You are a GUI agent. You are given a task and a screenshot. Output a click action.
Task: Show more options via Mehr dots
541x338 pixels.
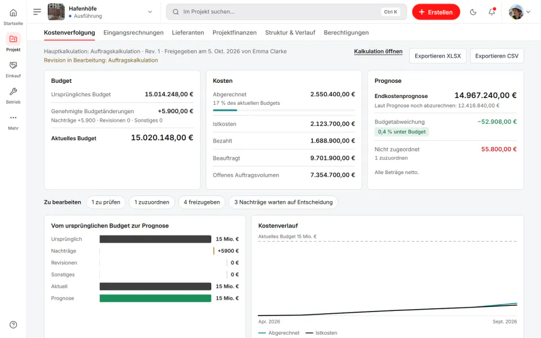click(13, 118)
